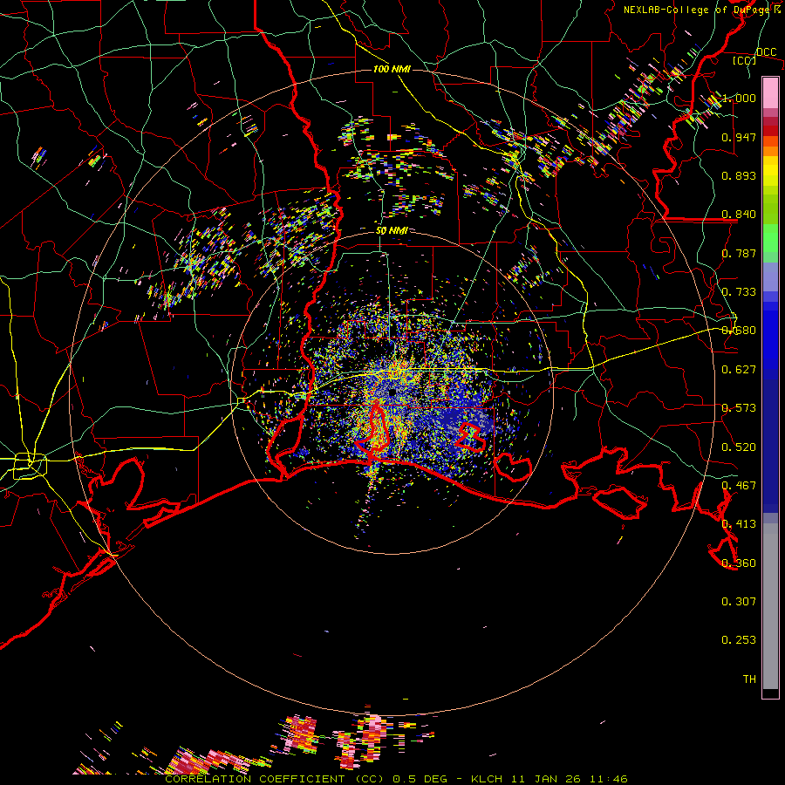Click the [CC] units label
The width and height of the screenshot is (785, 785).
745,60
